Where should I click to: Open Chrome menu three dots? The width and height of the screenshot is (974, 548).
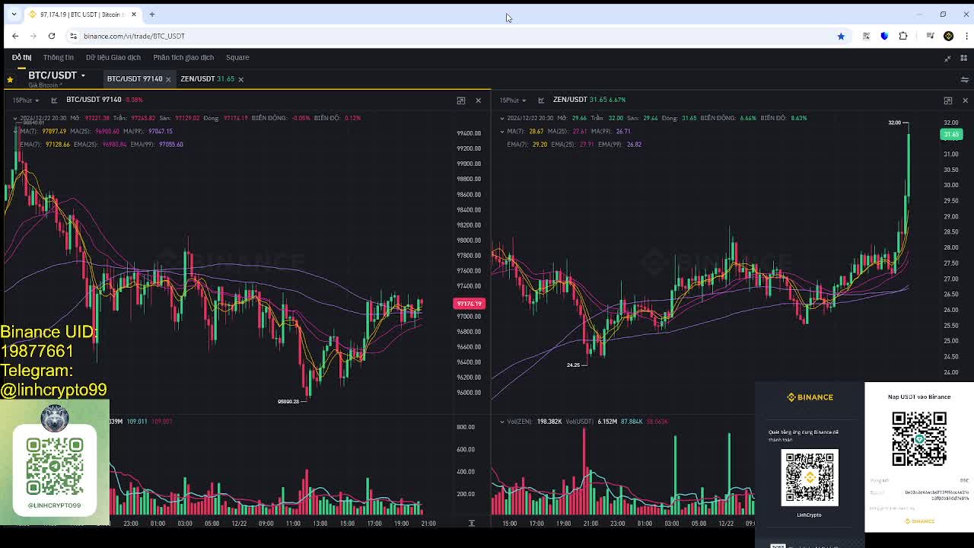[x=966, y=36]
